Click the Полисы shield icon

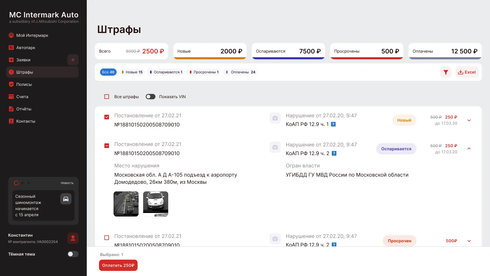point(11,84)
